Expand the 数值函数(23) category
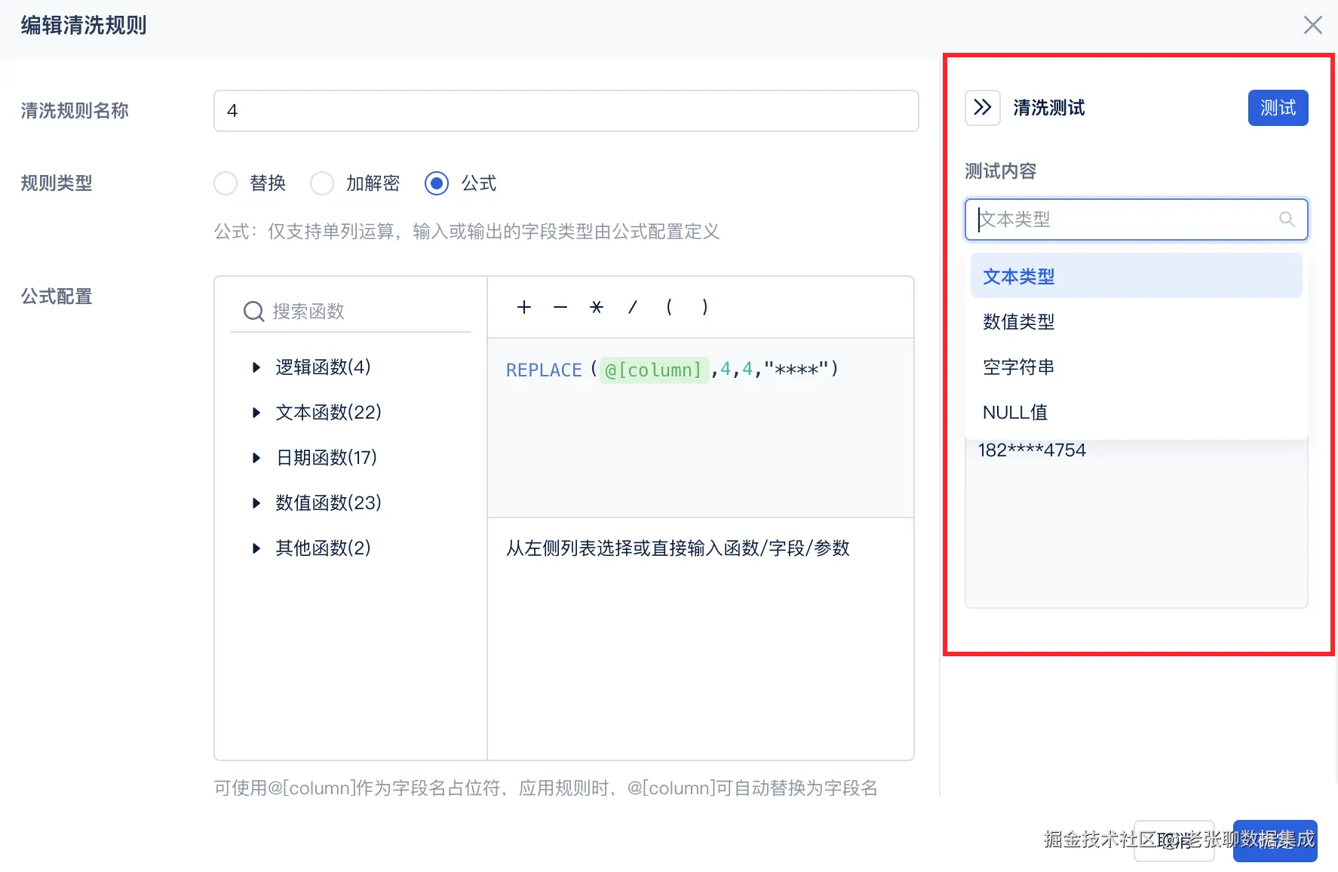Screen dimensions: 1338x872 [x=256, y=503]
